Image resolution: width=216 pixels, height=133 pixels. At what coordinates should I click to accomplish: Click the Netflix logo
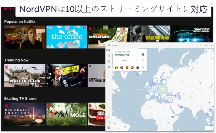pos(9,9)
